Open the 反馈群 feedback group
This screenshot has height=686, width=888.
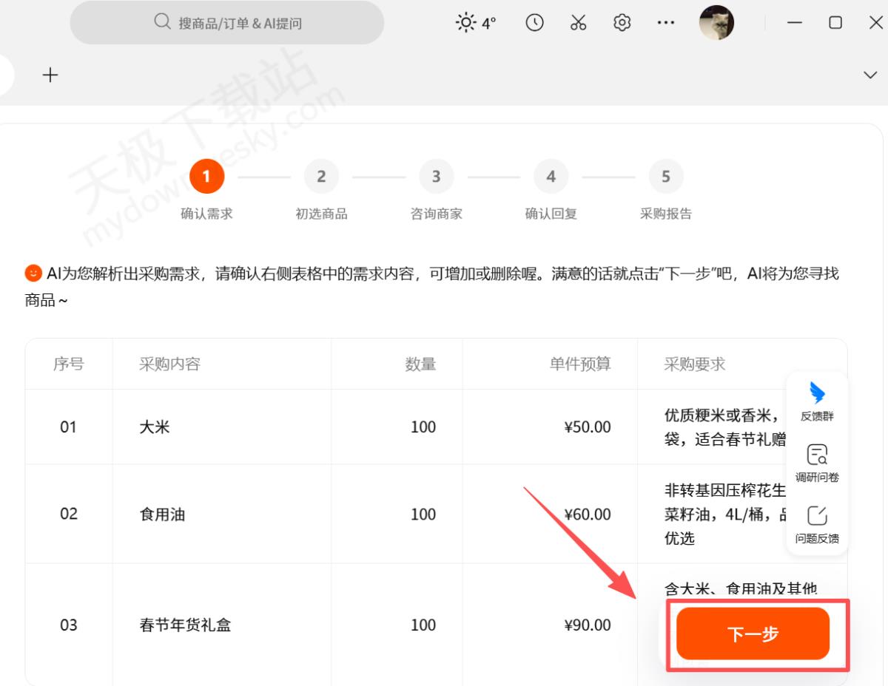coord(817,401)
